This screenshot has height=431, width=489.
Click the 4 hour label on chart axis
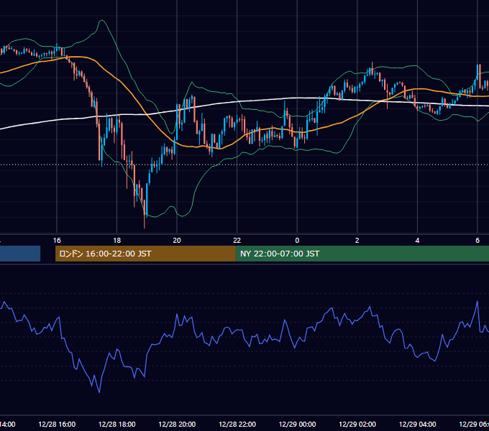(x=417, y=241)
